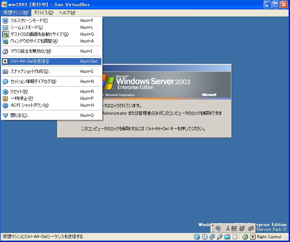Toggle シームレスモード(L) menu entry

pyautogui.click(x=51, y=27)
